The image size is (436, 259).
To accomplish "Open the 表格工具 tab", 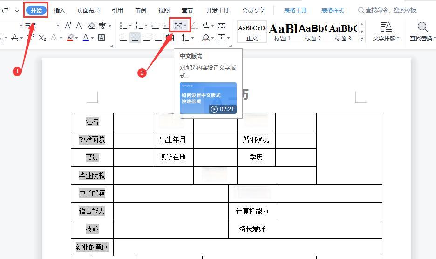I will [295, 10].
